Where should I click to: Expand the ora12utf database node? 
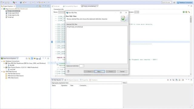[x=6, y=70]
